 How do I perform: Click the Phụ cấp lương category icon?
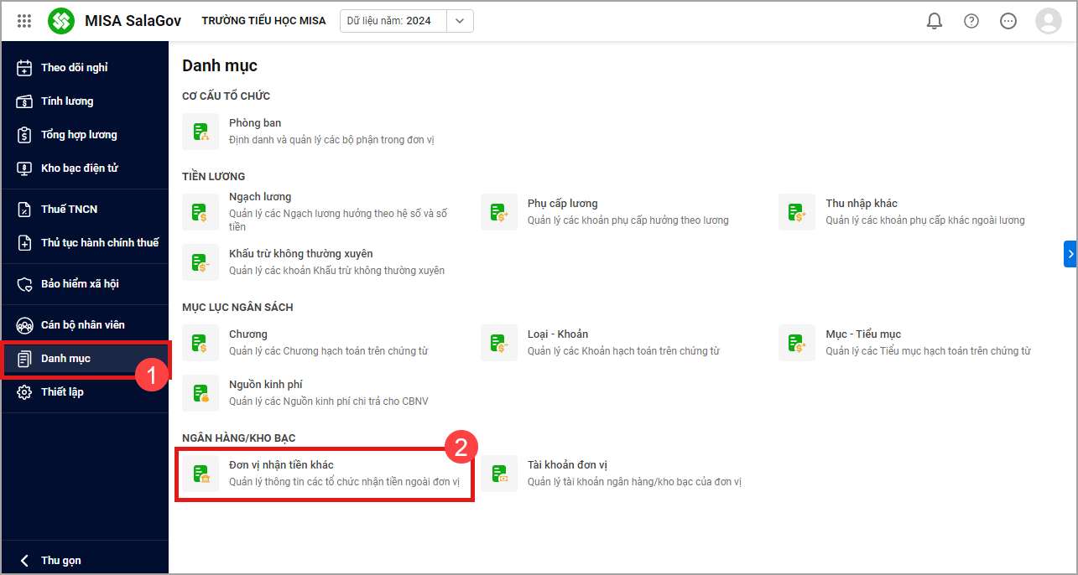tap(499, 212)
